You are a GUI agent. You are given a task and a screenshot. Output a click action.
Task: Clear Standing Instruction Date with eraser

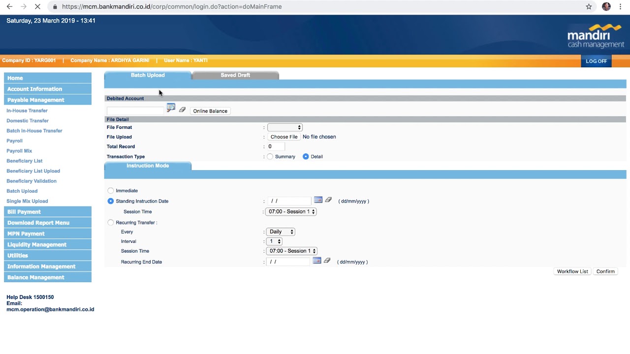coord(328,200)
